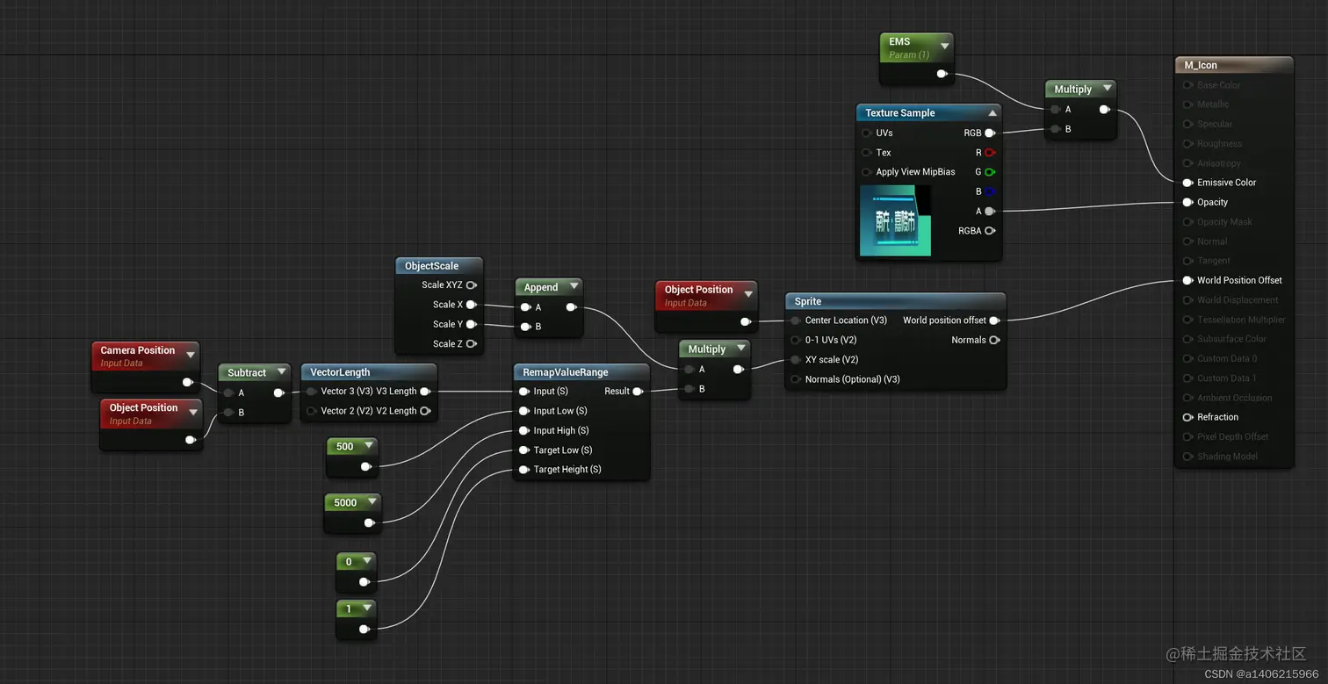The width and height of the screenshot is (1328, 684).
Task: Click the V3 Length output pin on VectorLength
Action: 425,391
